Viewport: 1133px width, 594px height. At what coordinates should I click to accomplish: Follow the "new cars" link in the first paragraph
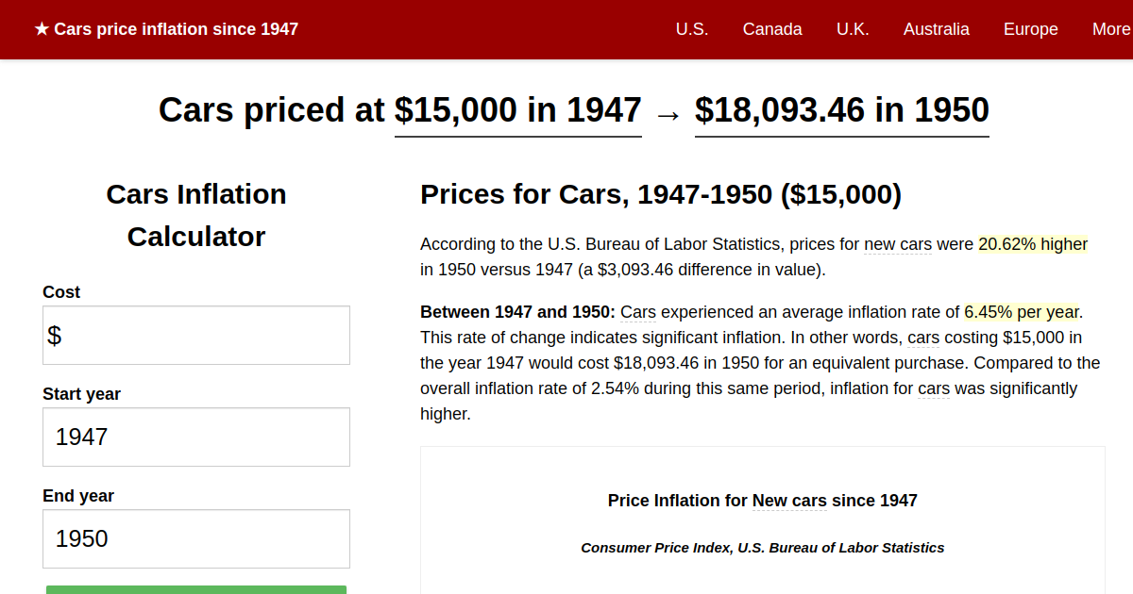click(898, 244)
